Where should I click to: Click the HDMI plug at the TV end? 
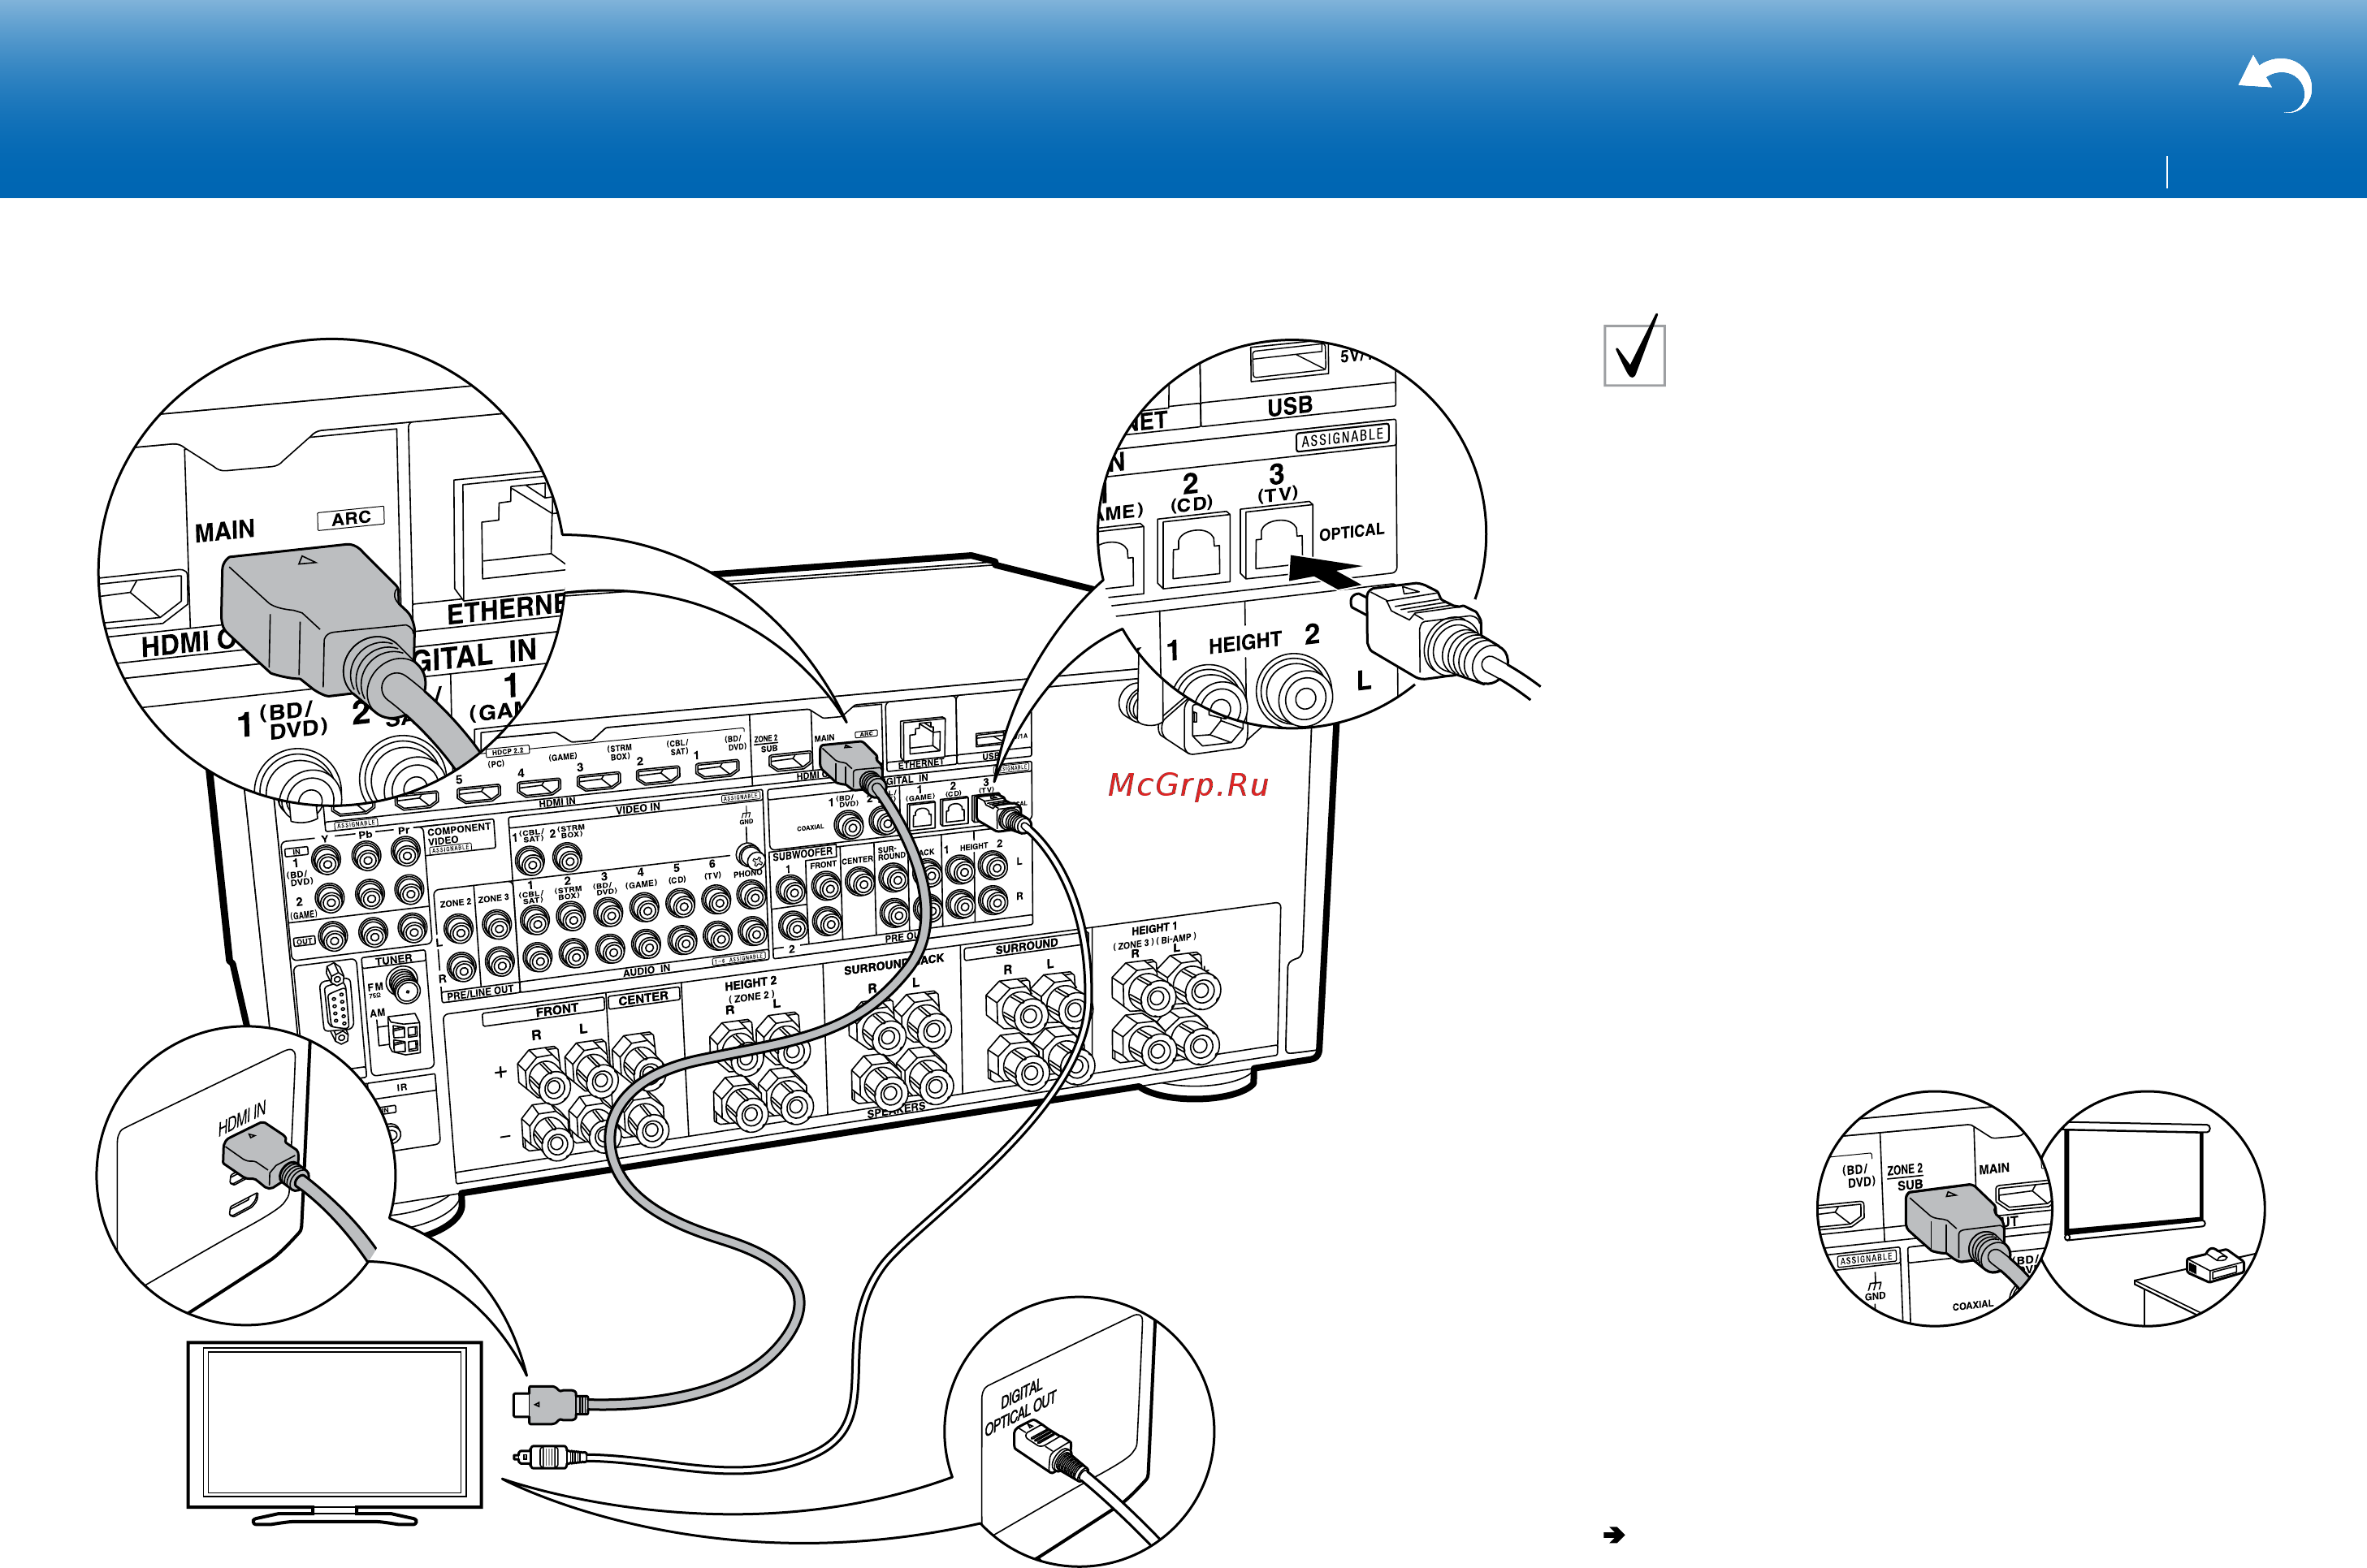[549, 1403]
